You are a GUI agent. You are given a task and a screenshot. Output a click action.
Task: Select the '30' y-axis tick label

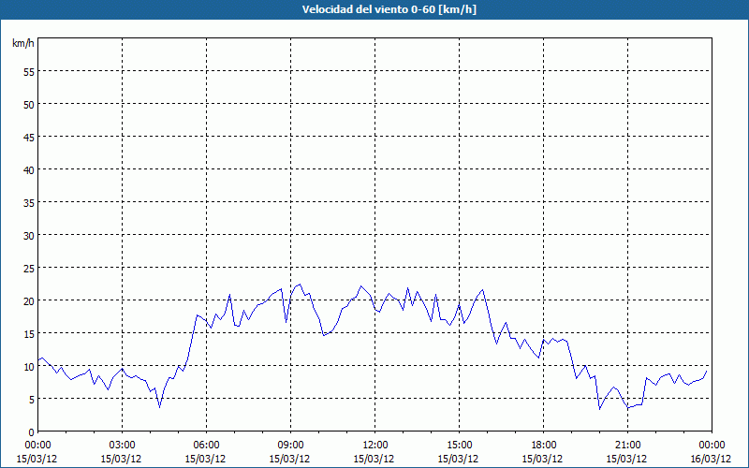pos(28,236)
